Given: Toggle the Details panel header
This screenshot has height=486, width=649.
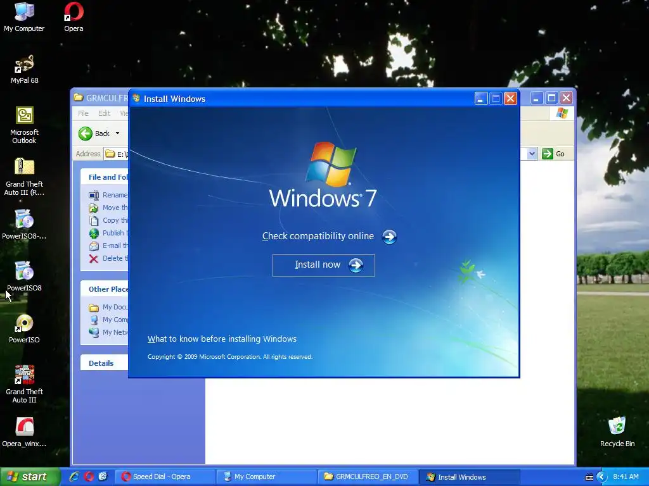Looking at the screenshot, I should 105,363.
